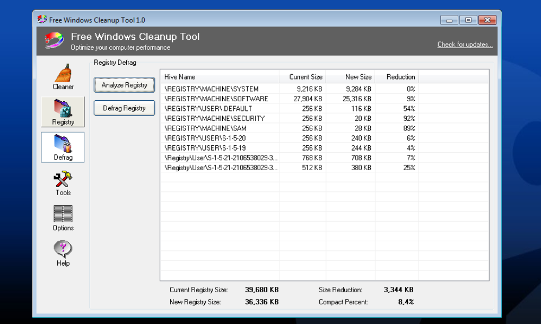The width and height of the screenshot is (541, 324).
Task: Click the 89% reduction cell
Action: pyautogui.click(x=409, y=128)
